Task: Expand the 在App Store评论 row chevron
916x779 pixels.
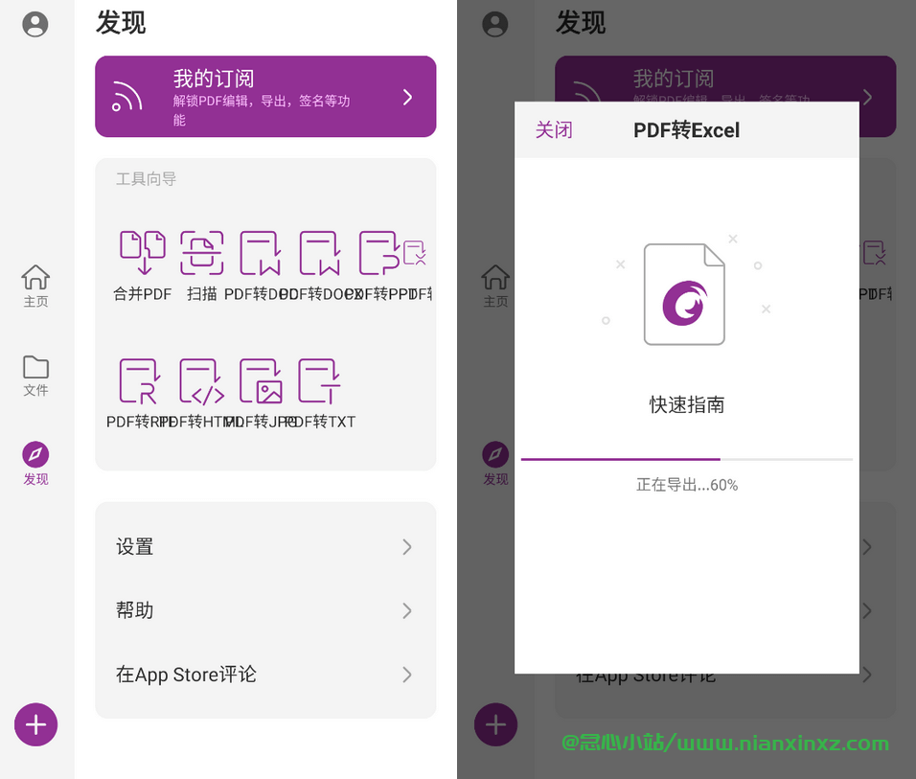Action: [407, 675]
